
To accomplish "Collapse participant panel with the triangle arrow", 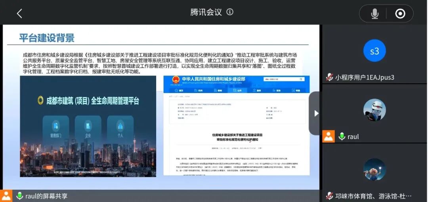I will (316, 113).
